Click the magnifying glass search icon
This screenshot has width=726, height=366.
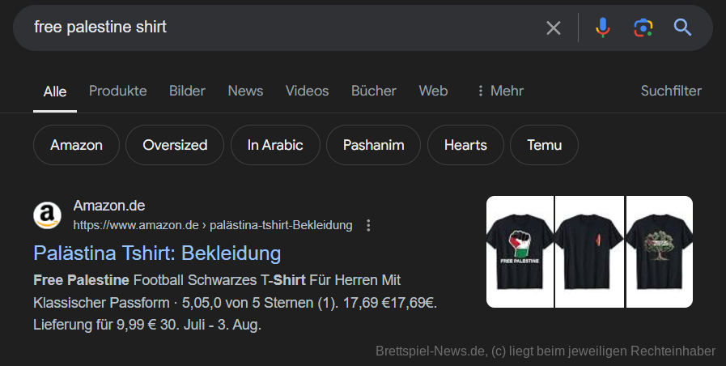coord(683,28)
